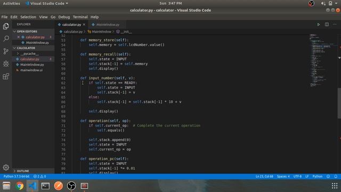The width and height of the screenshot is (341, 192).
Task: Run Python file with play icon
Action: point(319,25)
